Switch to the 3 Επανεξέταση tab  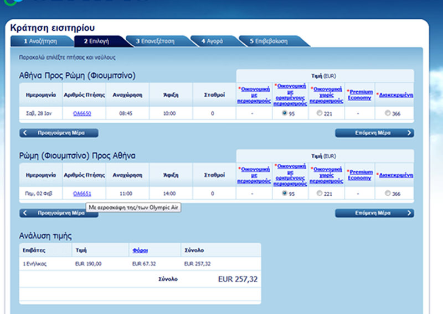(x=155, y=41)
